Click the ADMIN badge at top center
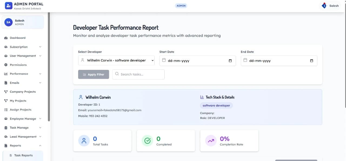 coord(181,5)
